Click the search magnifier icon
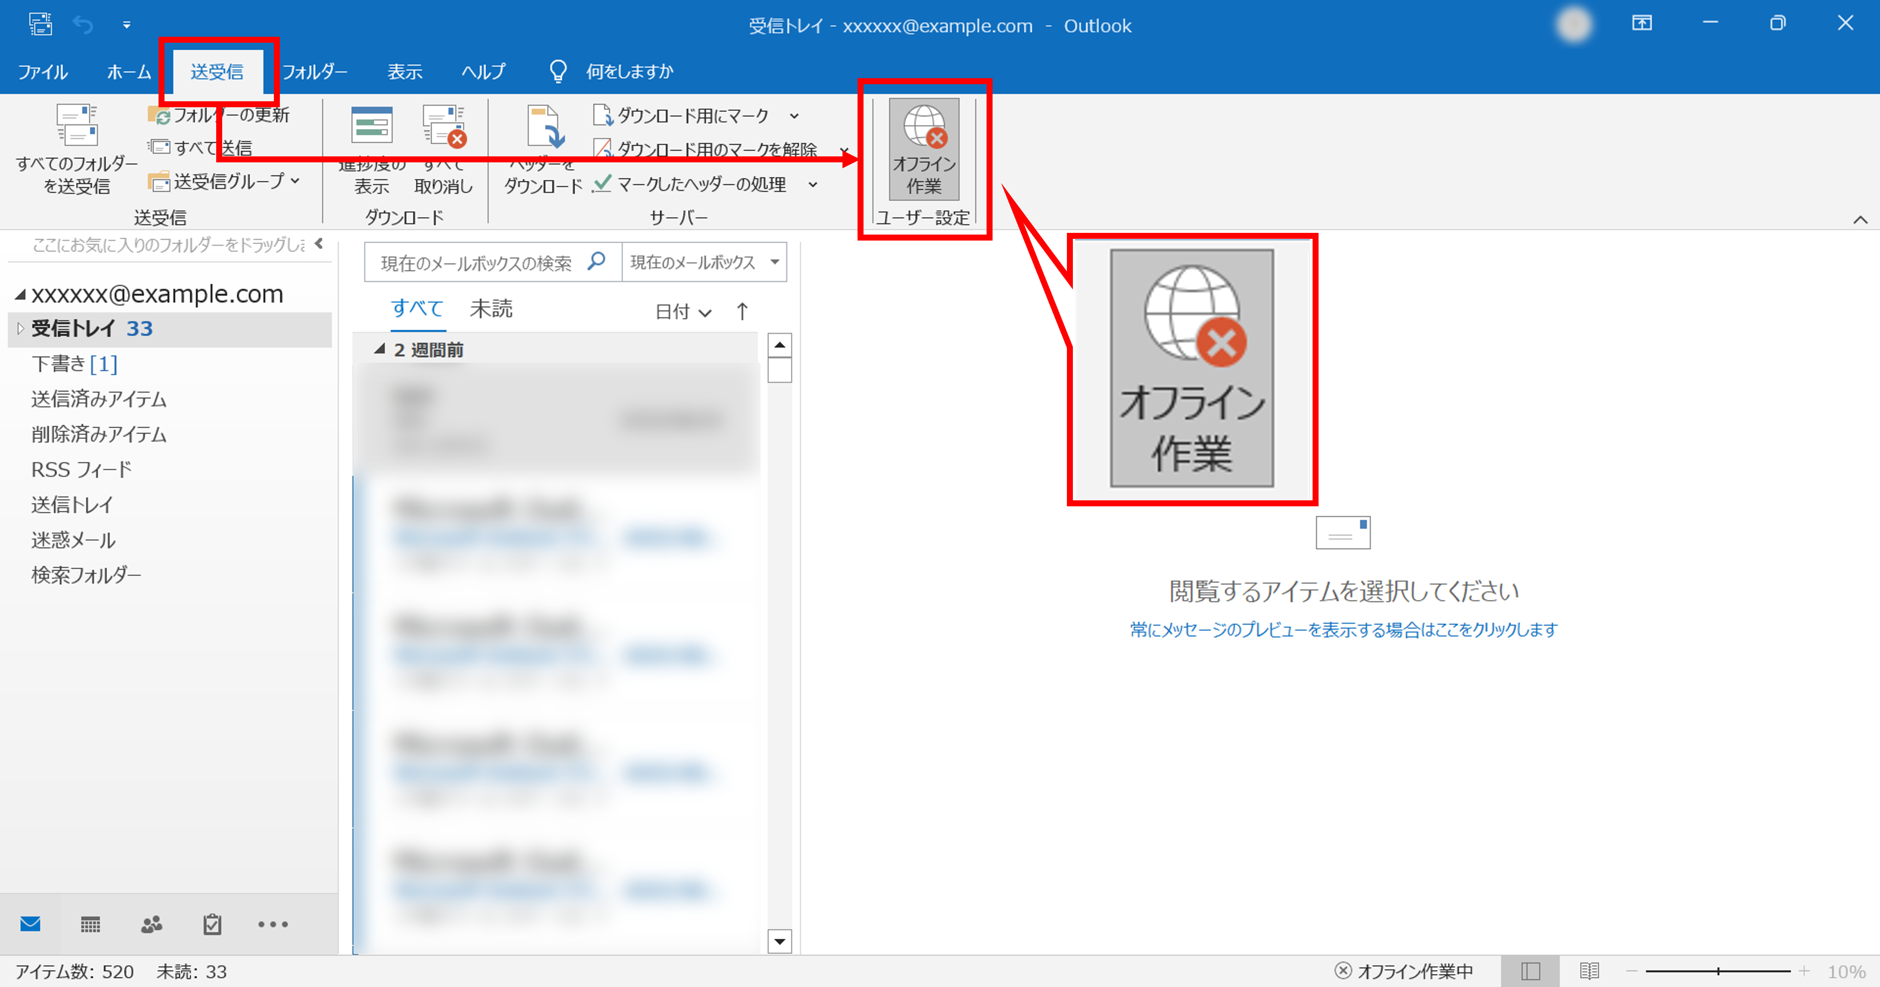The height and width of the screenshot is (987, 1880). pos(596,261)
